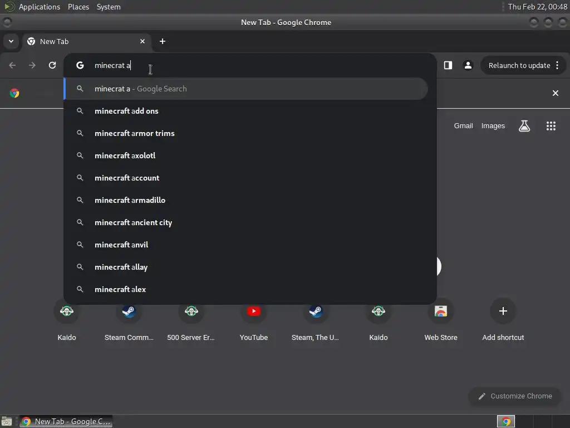Select suggestion minecraft account
Screen dimensions: 570x428
click(245, 178)
